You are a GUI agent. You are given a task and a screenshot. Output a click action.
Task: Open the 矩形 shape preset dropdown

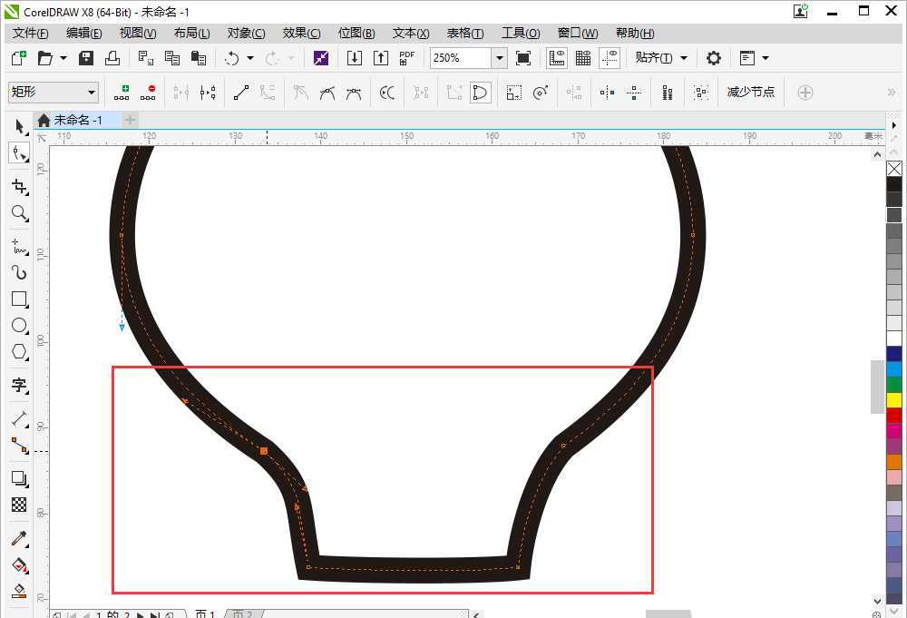(x=93, y=92)
